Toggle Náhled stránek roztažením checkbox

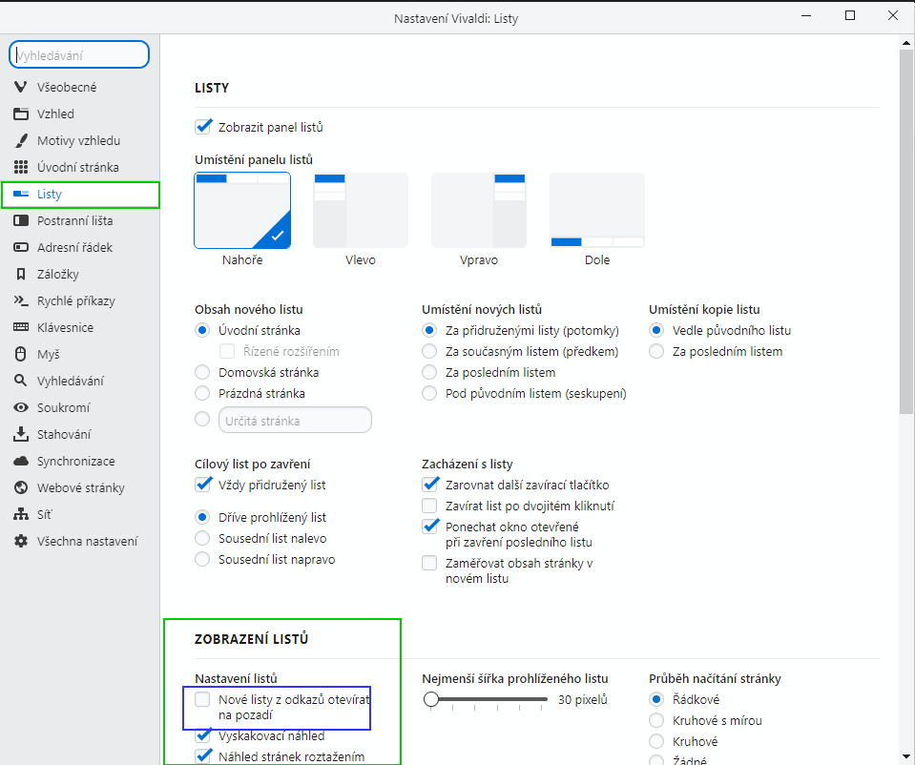tap(202, 756)
